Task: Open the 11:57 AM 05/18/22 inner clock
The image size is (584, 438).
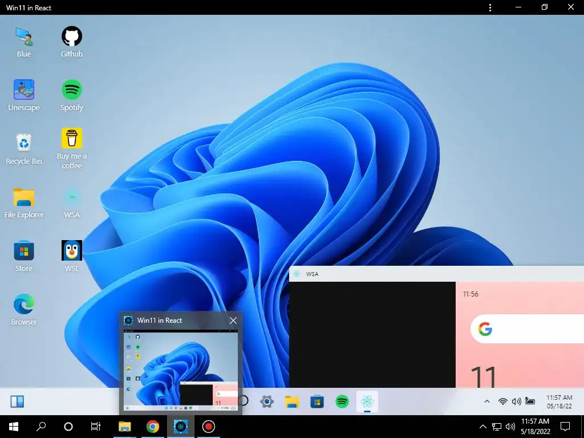Action: (559, 401)
